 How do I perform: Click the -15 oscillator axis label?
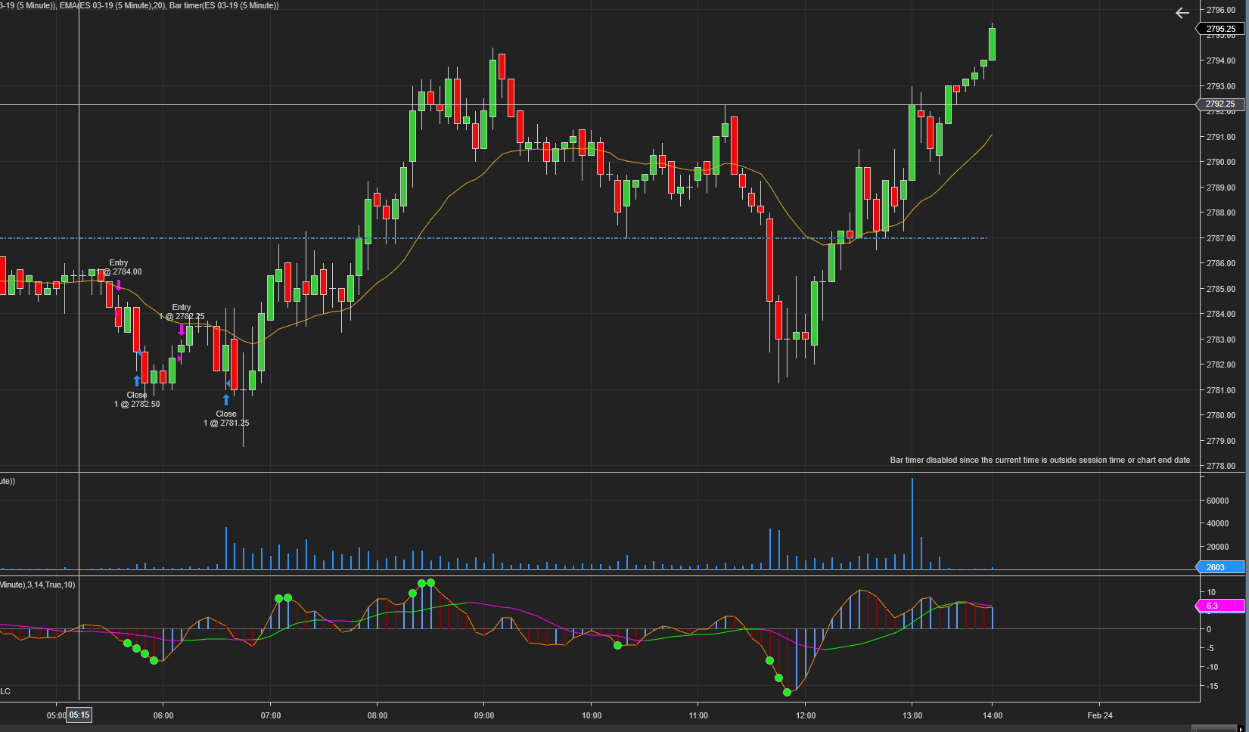pyautogui.click(x=1212, y=686)
